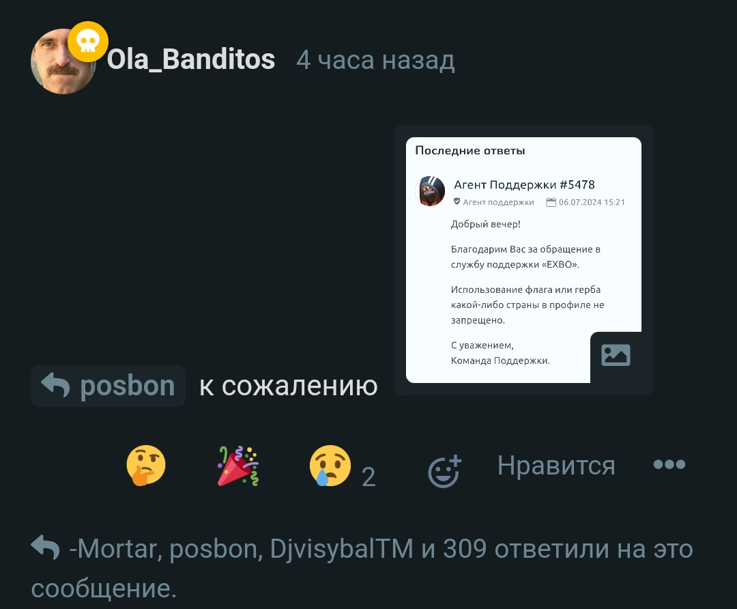Viewport: 737px width, 609px height.
Task: Click calendar icon beside 06.07.2024 date
Action: (551, 202)
